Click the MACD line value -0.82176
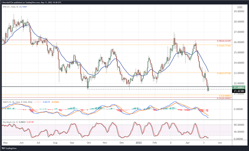 point(46,102)
